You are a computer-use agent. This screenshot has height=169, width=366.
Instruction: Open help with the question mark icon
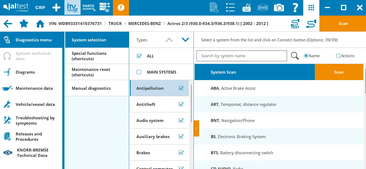(295, 8)
